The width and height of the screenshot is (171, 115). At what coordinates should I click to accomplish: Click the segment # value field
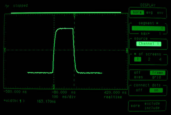point(148,28)
